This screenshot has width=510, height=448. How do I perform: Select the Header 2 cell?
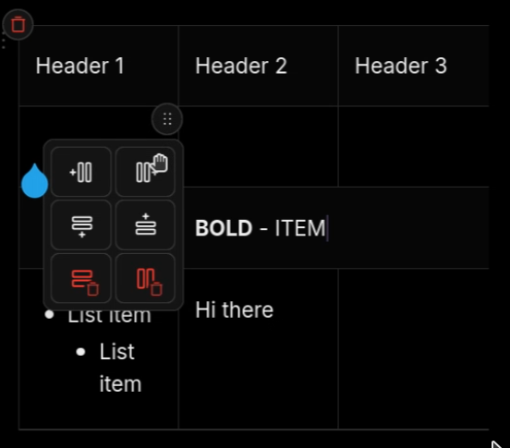click(x=259, y=66)
